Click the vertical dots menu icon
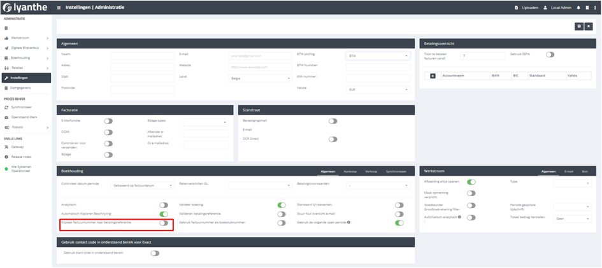Image resolution: width=602 pixels, height=268 pixels. point(596,8)
